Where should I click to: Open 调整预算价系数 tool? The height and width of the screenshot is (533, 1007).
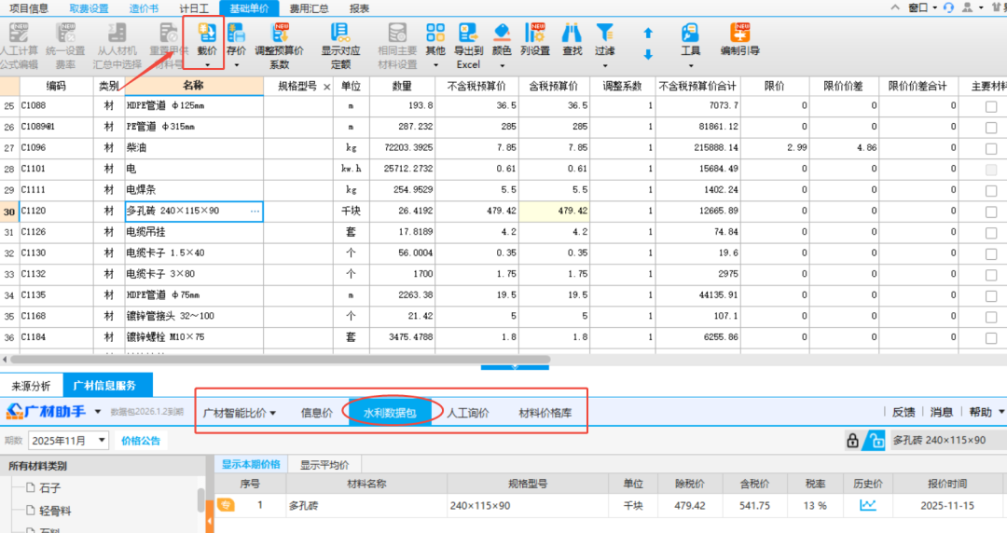pos(279,35)
